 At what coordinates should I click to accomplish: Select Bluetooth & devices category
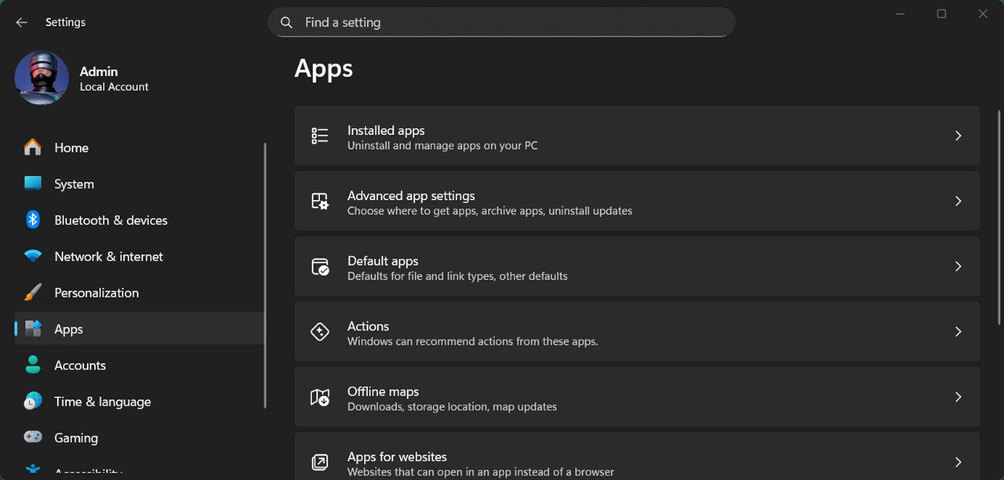click(x=140, y=220)
